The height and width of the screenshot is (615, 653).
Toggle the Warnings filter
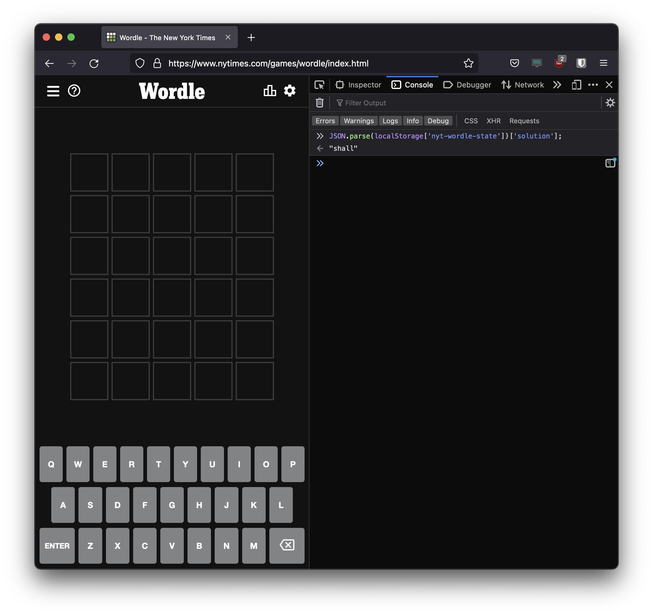pyautogui.click(x=359, y=121)
